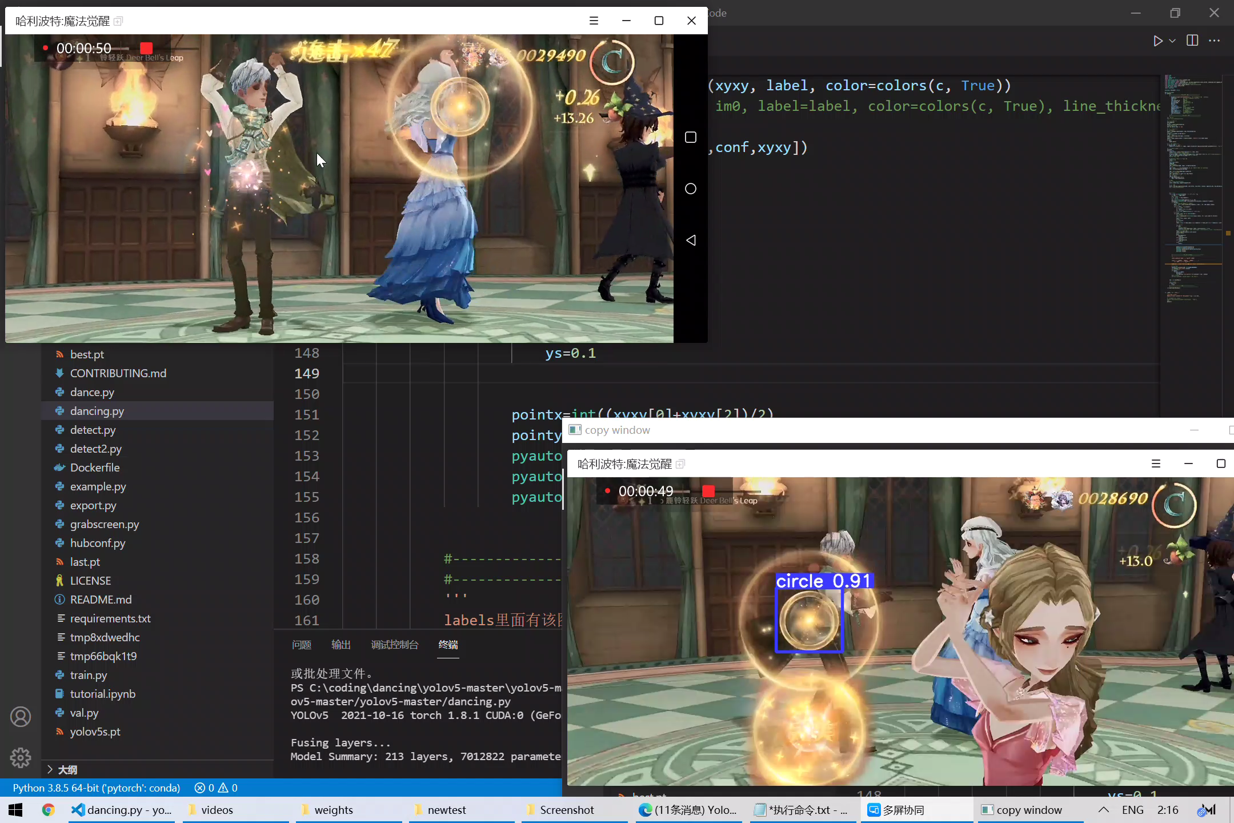Open more editor actions via ellipsis icon
This screenshot has height=823, width=1234.
tap(1215, 41)
